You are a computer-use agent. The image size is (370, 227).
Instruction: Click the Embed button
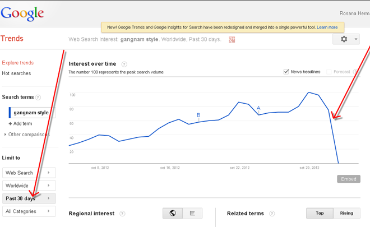click(349, 179)
